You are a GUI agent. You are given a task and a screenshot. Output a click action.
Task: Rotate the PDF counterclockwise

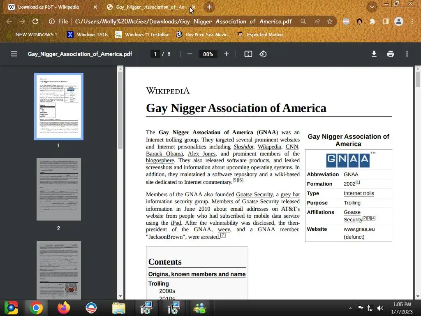263,54
